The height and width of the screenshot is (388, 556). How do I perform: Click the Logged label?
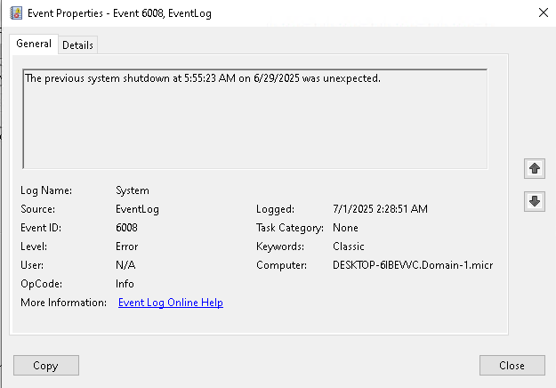point(275,209)
